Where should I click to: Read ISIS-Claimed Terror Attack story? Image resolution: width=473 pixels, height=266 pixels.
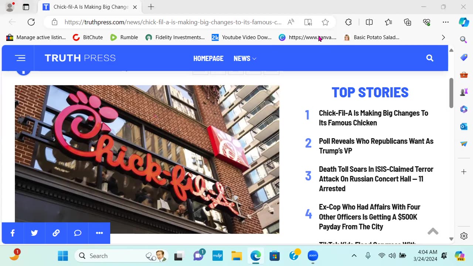point(376,179)
